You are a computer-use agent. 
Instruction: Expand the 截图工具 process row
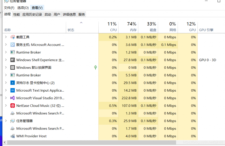coord(6,37)
